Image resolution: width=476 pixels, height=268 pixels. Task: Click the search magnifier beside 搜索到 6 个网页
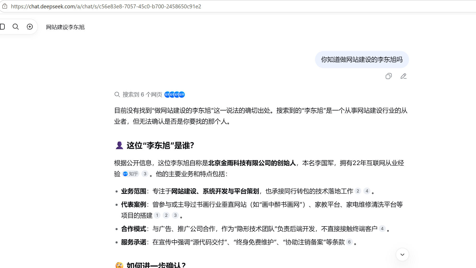pos(117,95)
